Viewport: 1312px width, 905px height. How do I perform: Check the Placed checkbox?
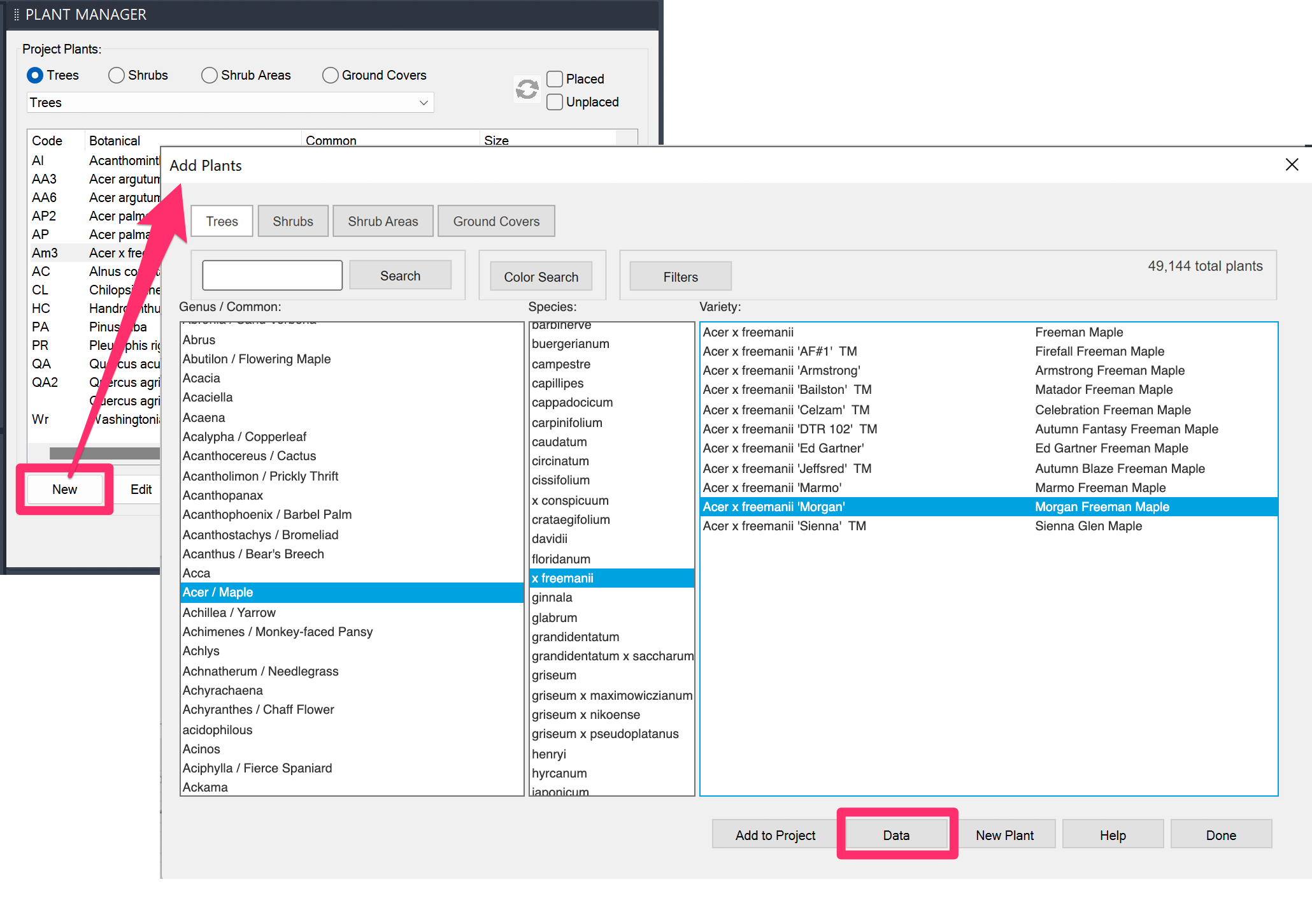pyautogui.click(x=554, y=78)
